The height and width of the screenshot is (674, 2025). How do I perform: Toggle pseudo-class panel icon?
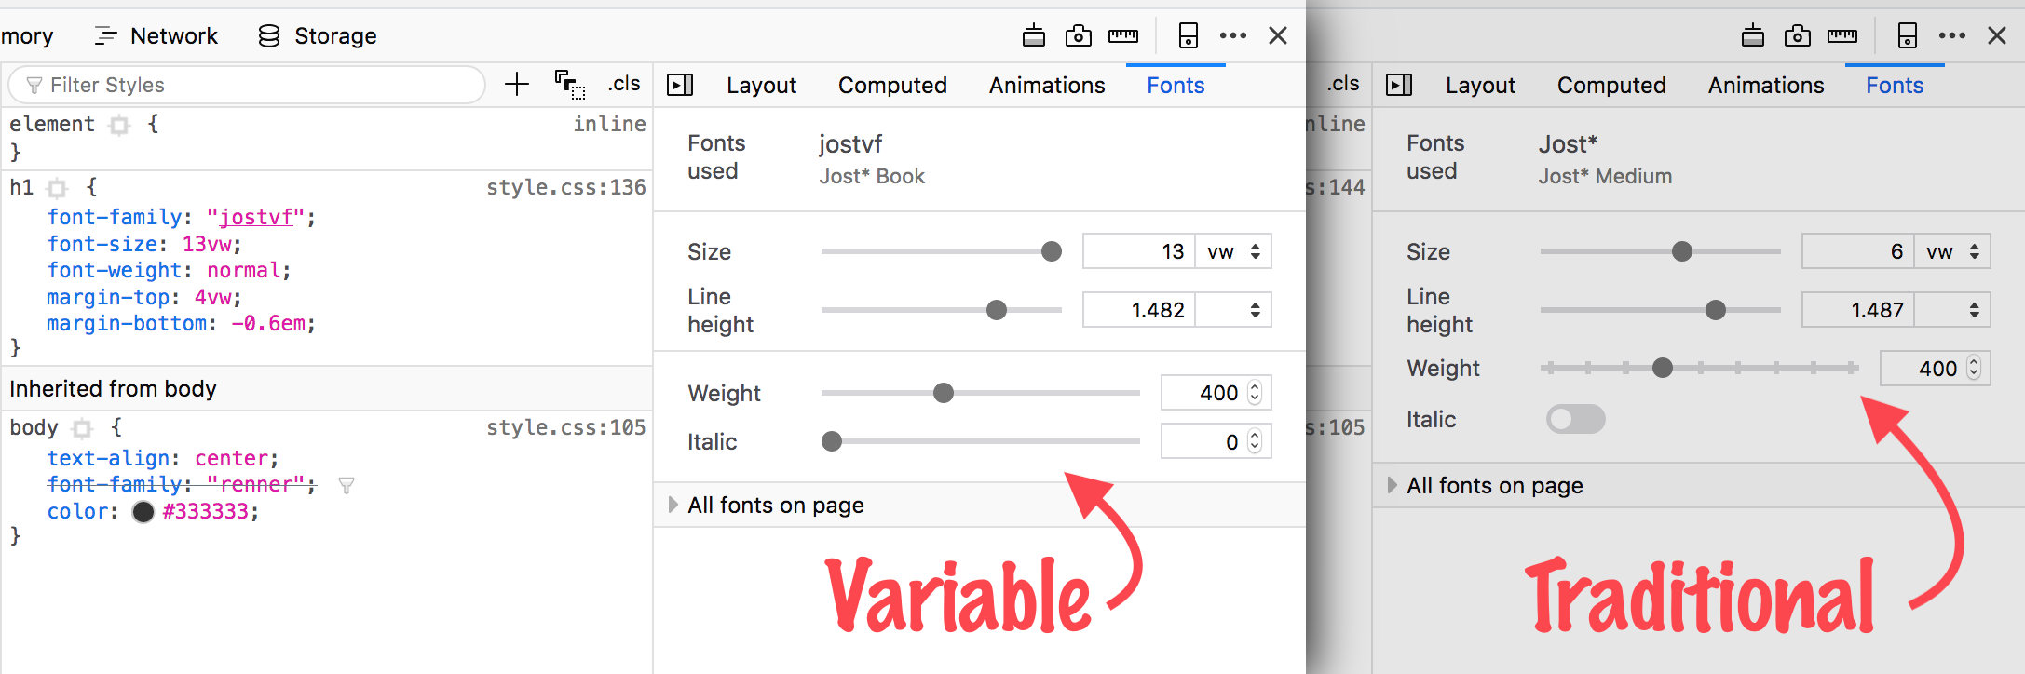pyautogui.click(x=569, y=85)
